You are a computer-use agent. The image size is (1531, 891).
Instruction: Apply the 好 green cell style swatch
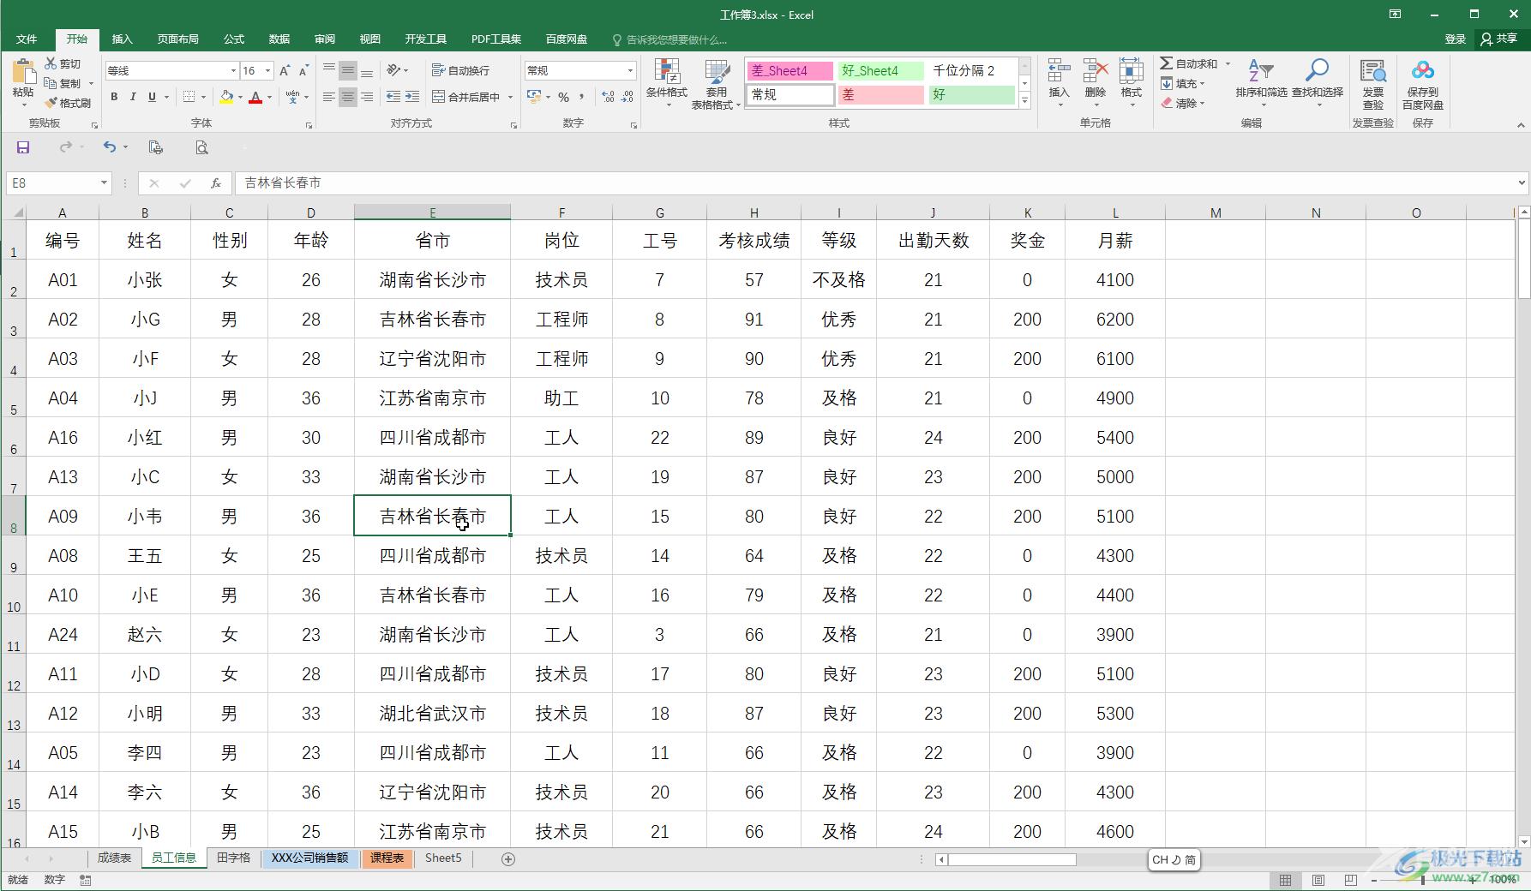(x=970, y=95)
